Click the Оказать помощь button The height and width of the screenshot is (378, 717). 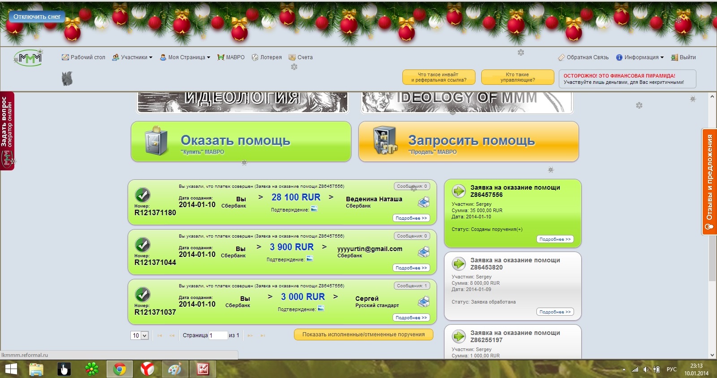point(241,141)
